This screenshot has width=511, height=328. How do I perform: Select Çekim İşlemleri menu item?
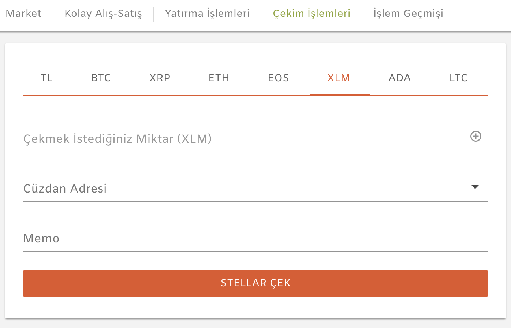coord(312,14)
